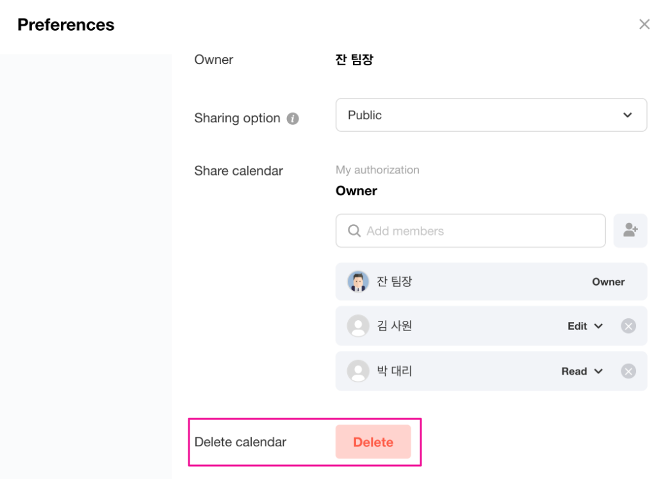Click the 김 사원 name in the member list
The height and width of the screenshot is (479, 670).
coord(394,326)
